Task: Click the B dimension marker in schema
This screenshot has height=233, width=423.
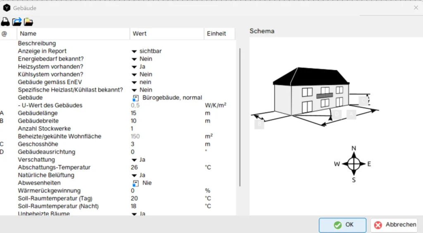Action: [x=259, y=123]
